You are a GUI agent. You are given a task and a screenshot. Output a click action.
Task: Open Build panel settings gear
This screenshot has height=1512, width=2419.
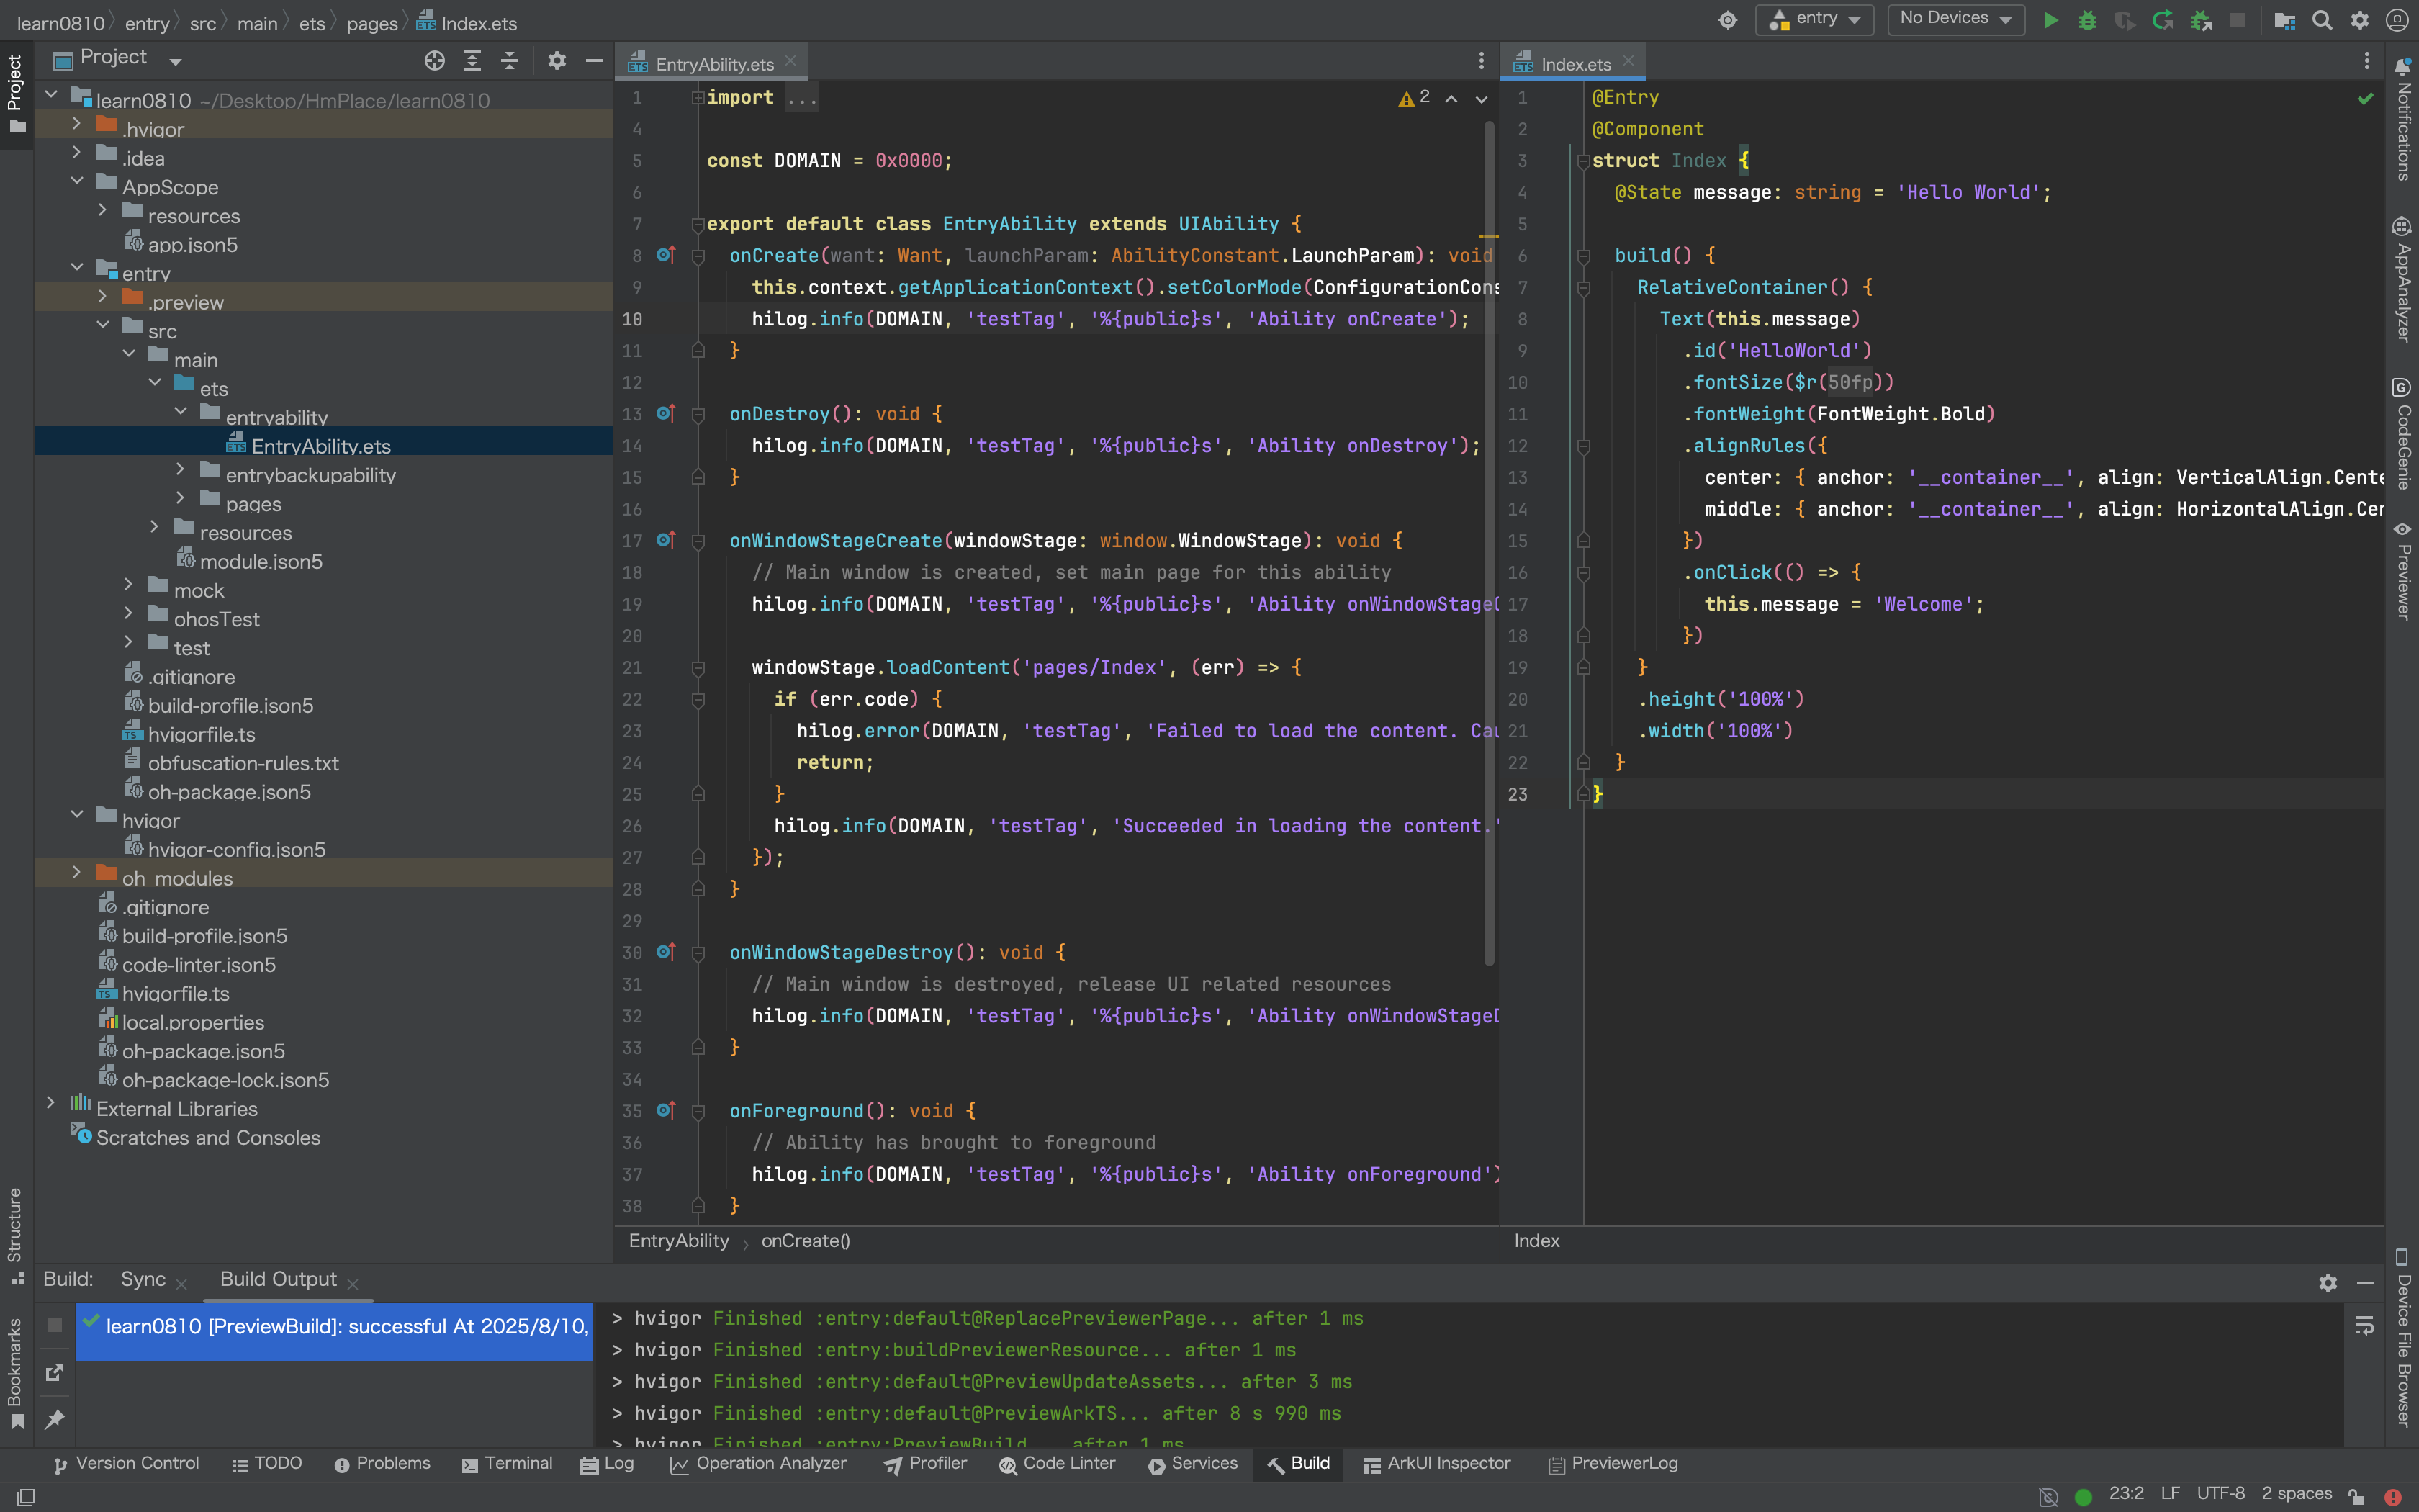point(2328,1282)
